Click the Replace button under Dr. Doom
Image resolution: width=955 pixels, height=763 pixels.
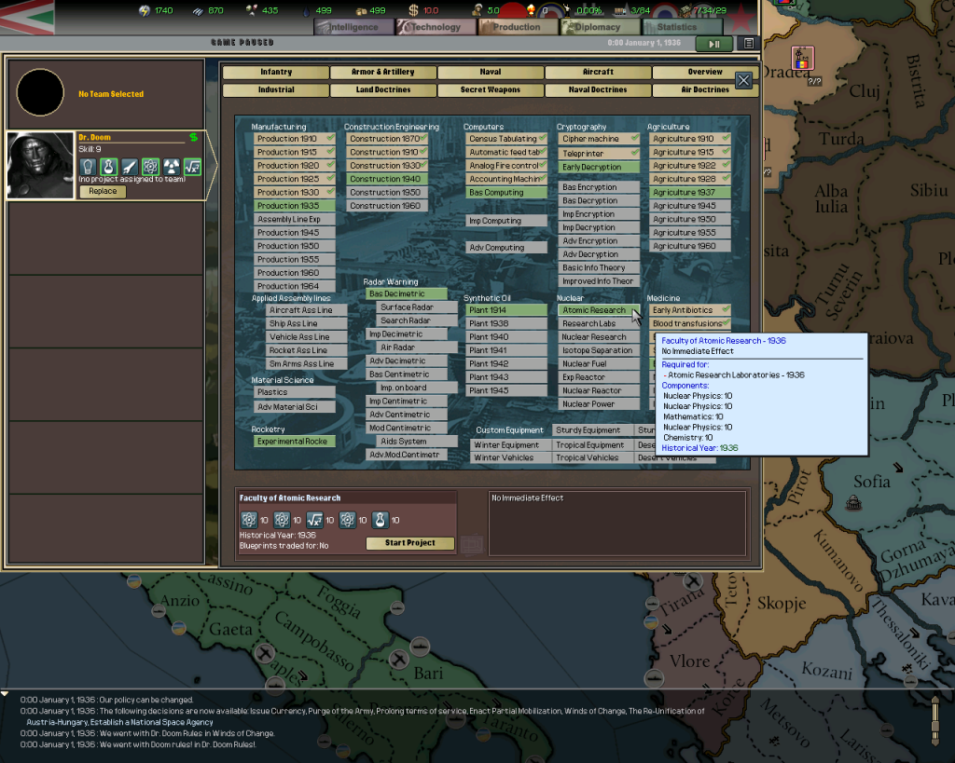click(x=103, y=191)
